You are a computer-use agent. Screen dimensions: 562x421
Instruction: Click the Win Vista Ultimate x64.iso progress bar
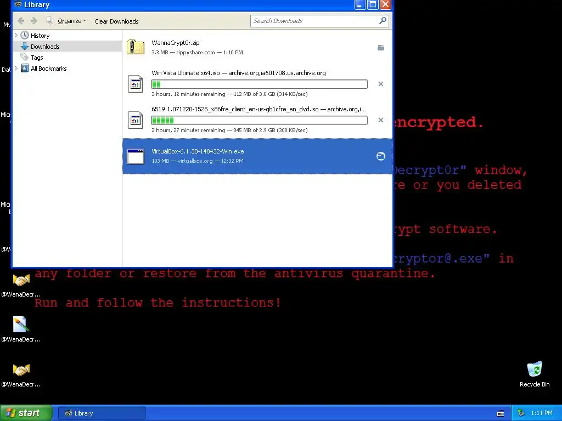[259, 84]
